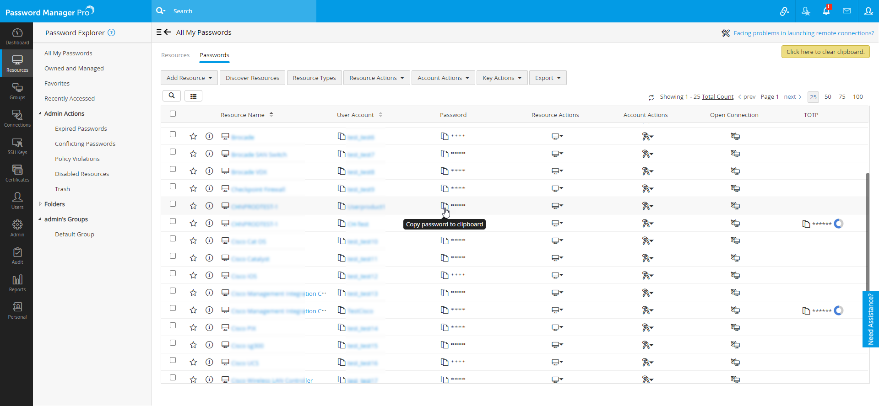
Task: Click the Resource Types button
Action: coord(314,78)
